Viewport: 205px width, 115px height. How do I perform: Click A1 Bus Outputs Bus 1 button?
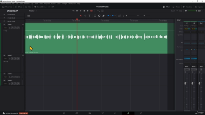click(187, 58)
